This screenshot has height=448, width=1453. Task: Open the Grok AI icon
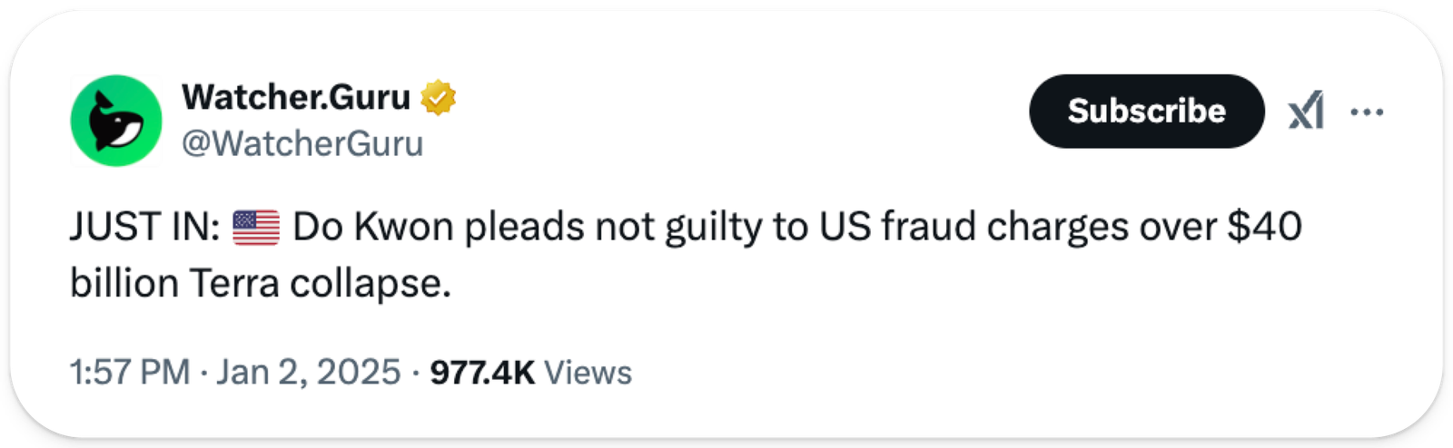(1306, 112)
